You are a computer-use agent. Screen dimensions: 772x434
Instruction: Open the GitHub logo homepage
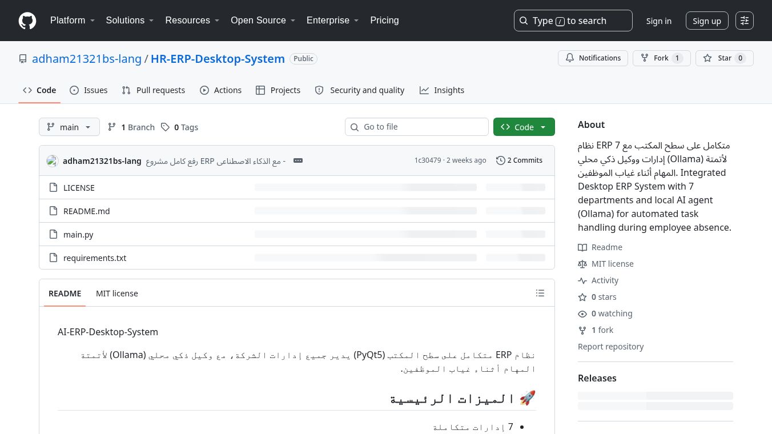click(27, 21)
